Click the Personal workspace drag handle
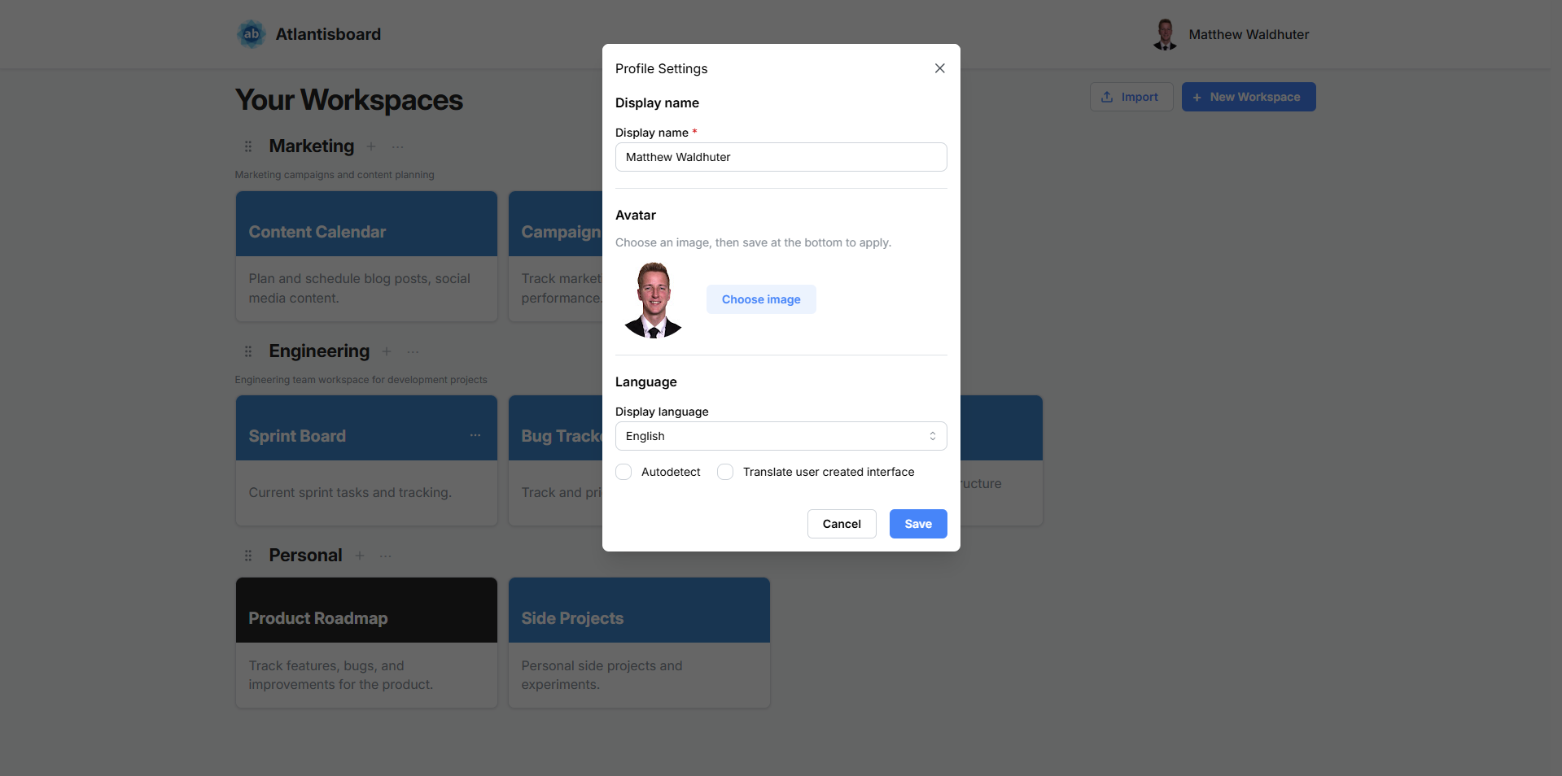 pyautogui.click(x=248, y=556)
